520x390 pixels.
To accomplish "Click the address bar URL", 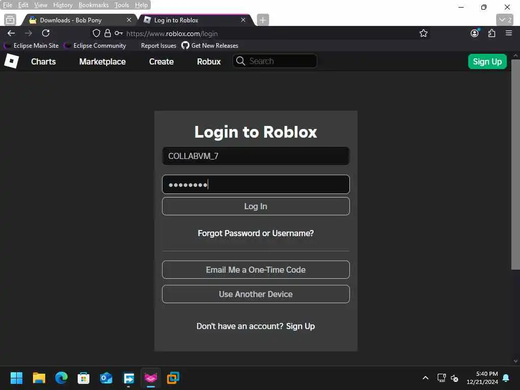I will click(x=172, y=34).
